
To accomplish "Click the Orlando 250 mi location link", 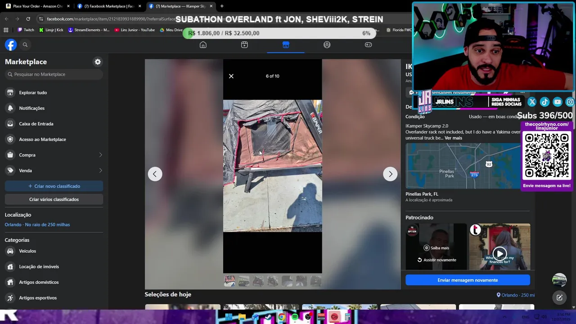I will click(515, 295).
